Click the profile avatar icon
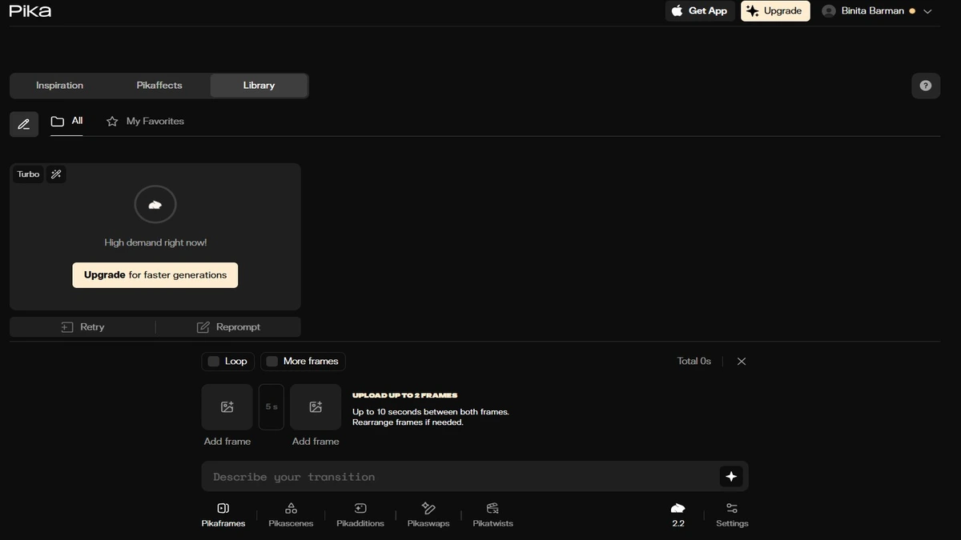Viewport: 961px width, 540px height. (x=829, y=11)
